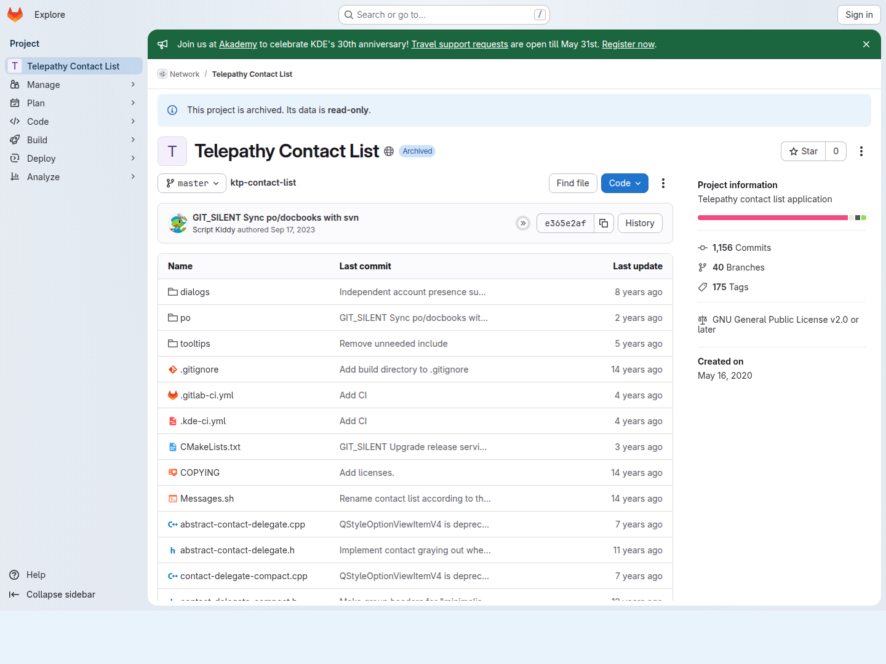The image size is (886, 664).
Task: Star this project
Action: click(x=804, y=151)
